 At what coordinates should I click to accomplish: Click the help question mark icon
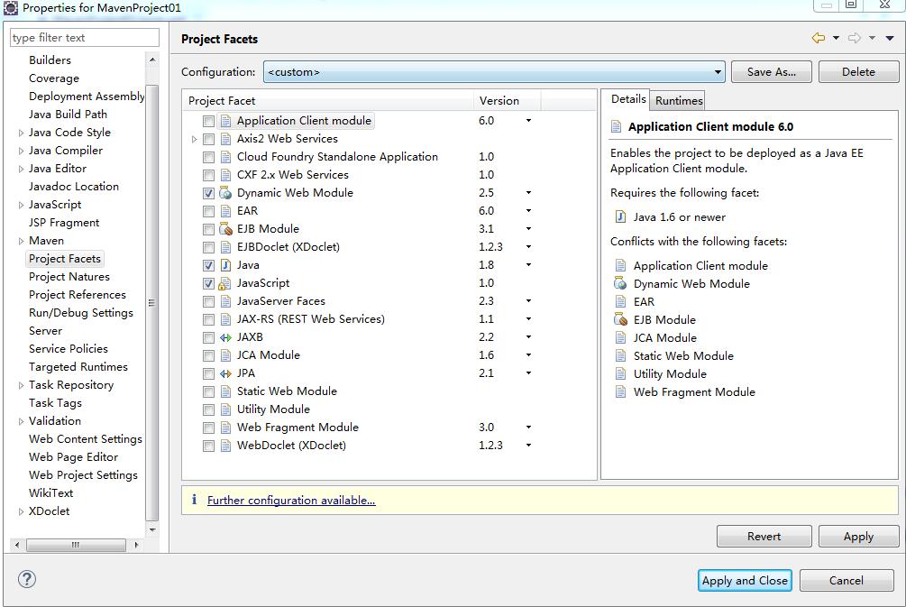click(x=26, y=580)
